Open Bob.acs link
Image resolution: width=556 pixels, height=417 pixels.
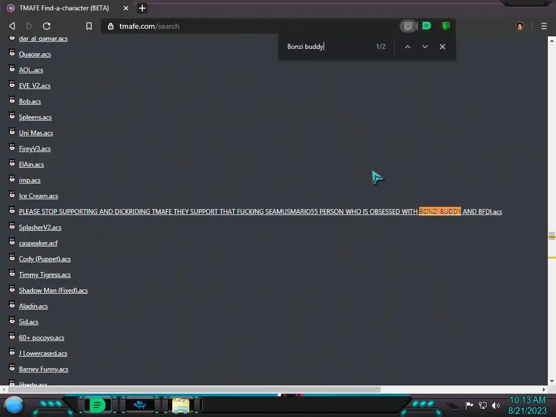30,102
